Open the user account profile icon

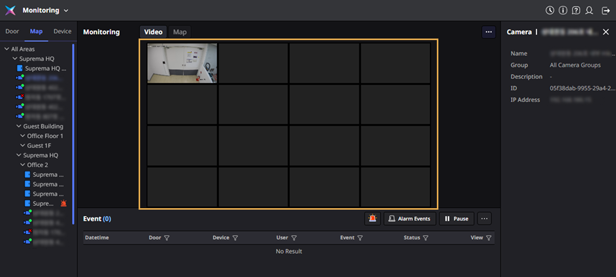click(589, 10)
